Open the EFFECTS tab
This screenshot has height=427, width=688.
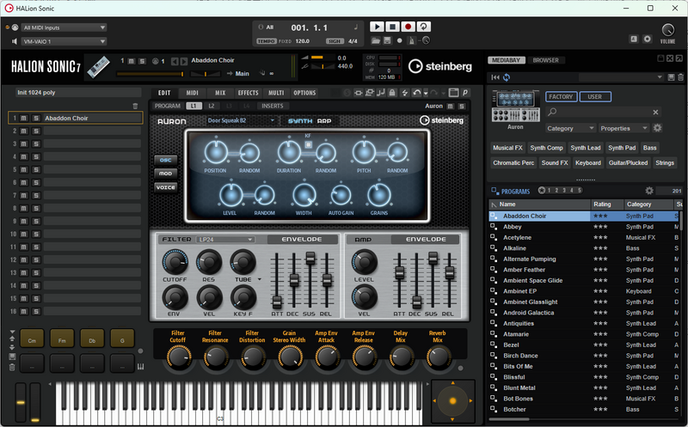(x=249, y=93)
